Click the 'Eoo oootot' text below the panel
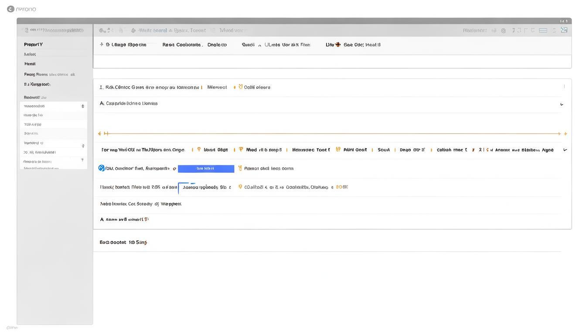 coord(123,242)
